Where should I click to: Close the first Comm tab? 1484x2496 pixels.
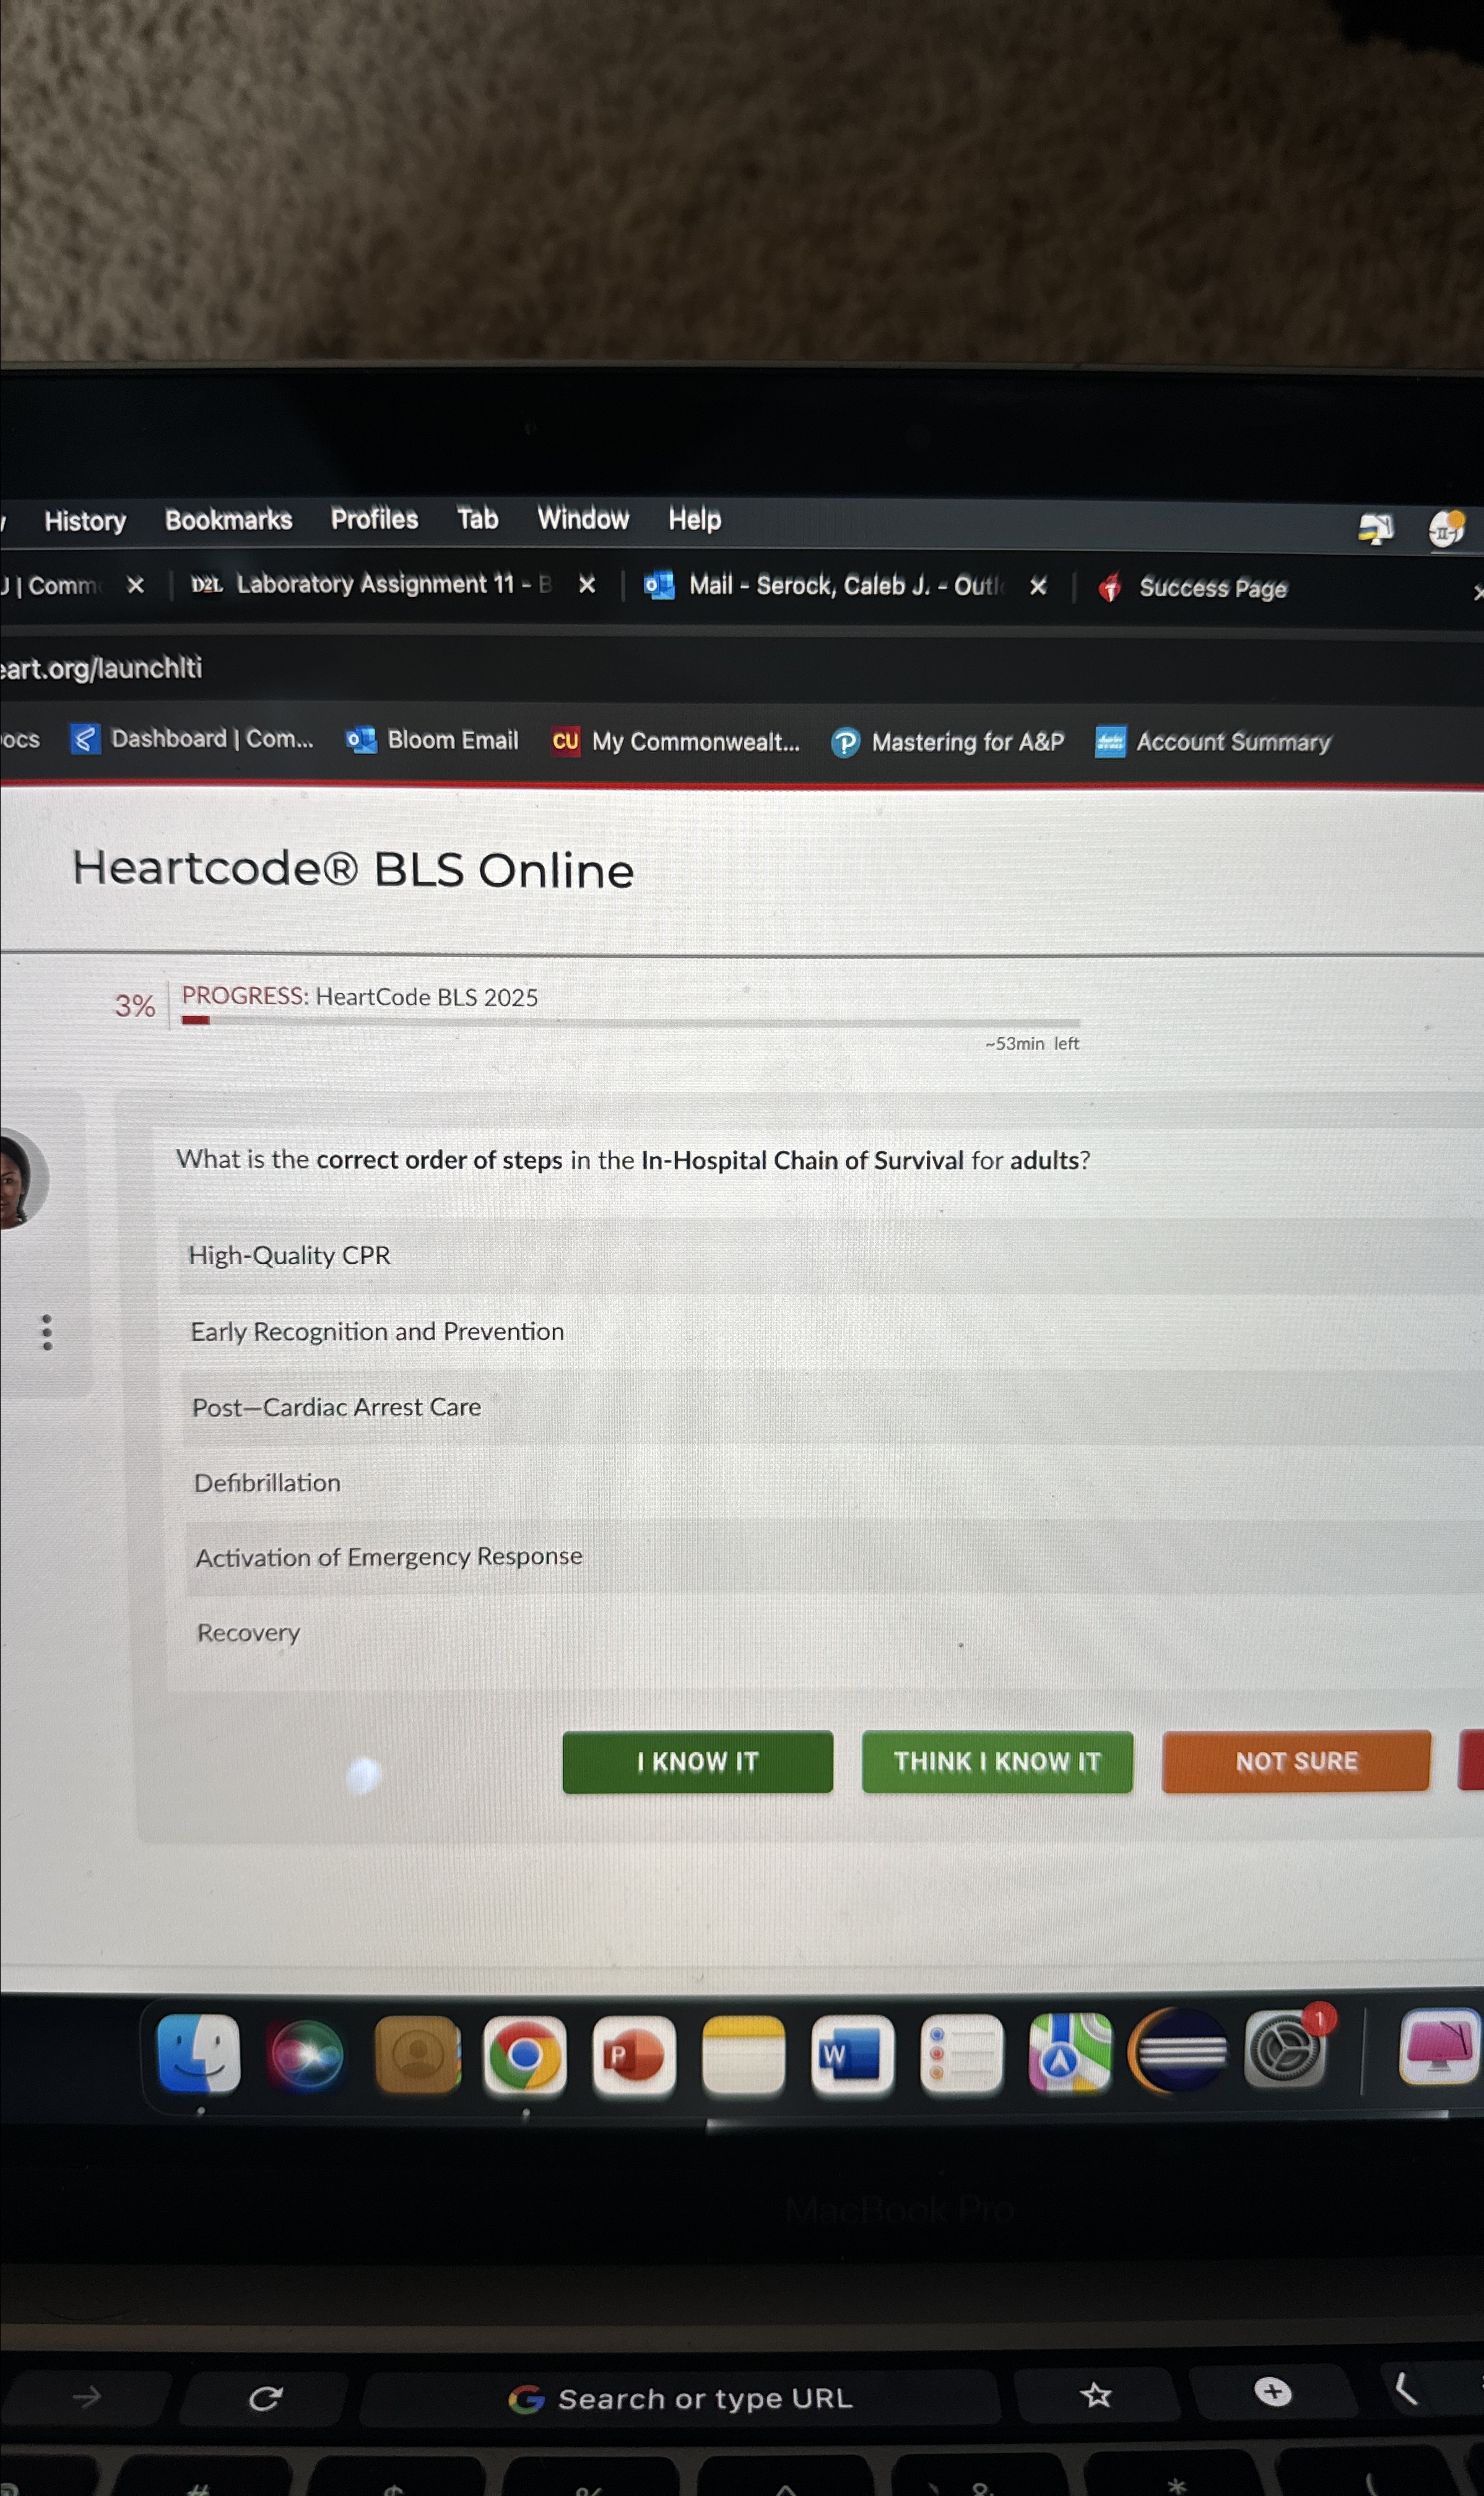pos(136,585)
